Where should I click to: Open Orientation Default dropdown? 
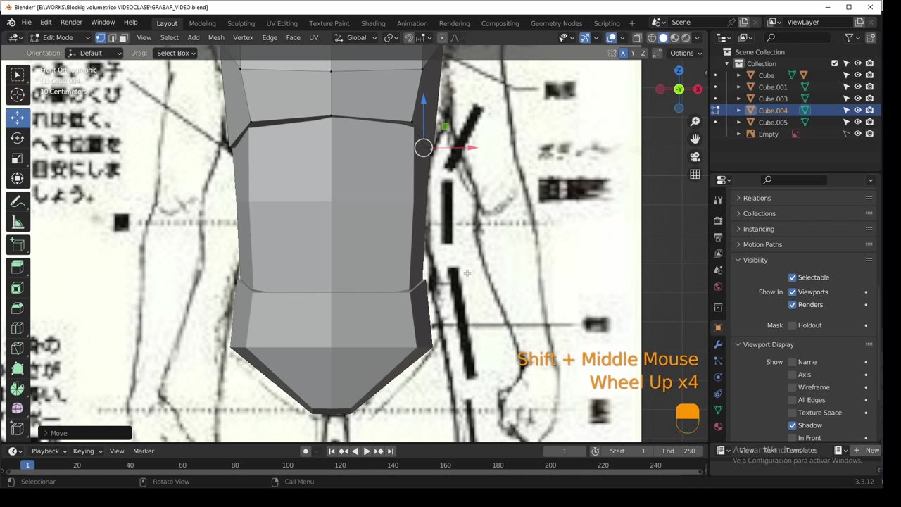pyautogui.click(x=95, y=53)
